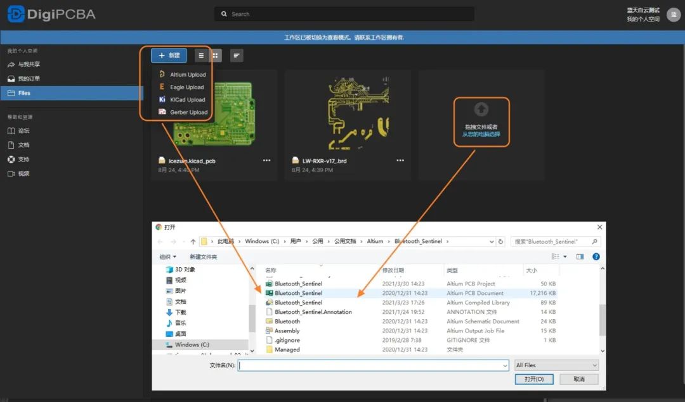Select the Assembly output job file
Image resolution: width=685 pixels, height=402 pixels.
410,330
